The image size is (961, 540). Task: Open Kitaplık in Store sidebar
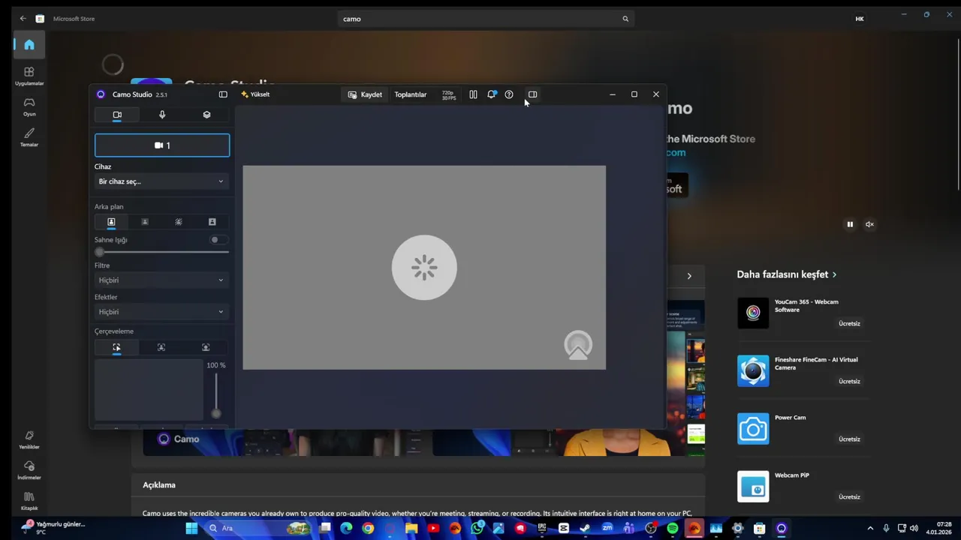pyautogui.click(x=29, y=501)
